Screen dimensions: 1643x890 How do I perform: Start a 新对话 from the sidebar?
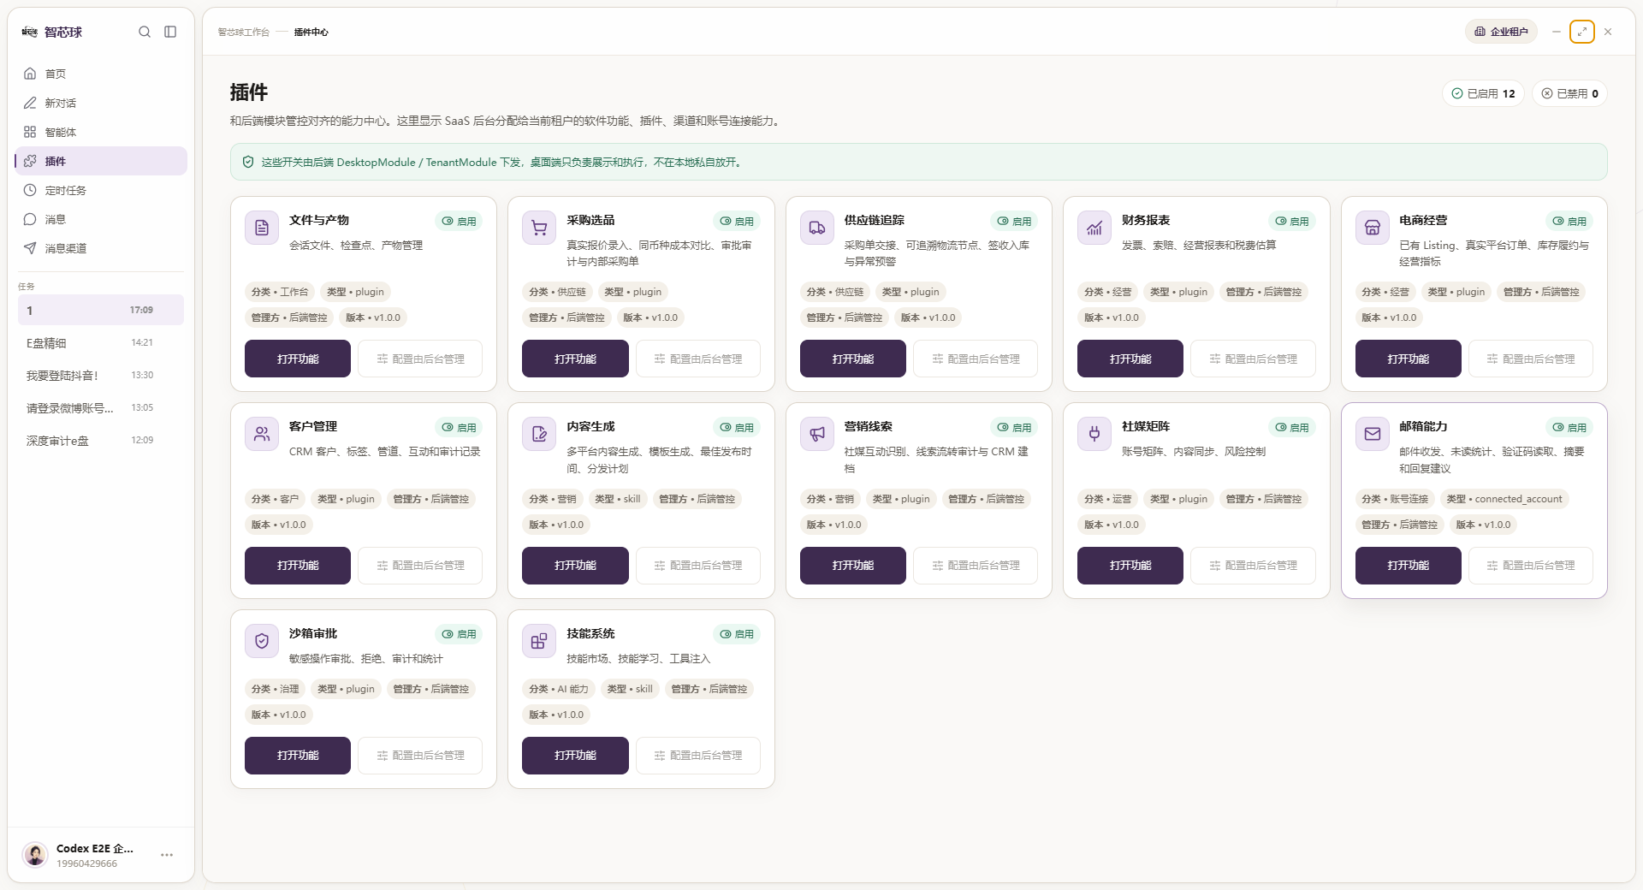pos(101,103)
